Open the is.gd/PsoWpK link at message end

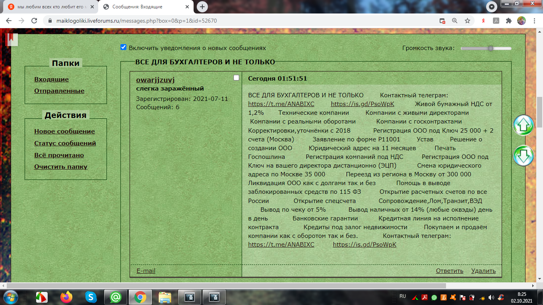tap(365, 245)
